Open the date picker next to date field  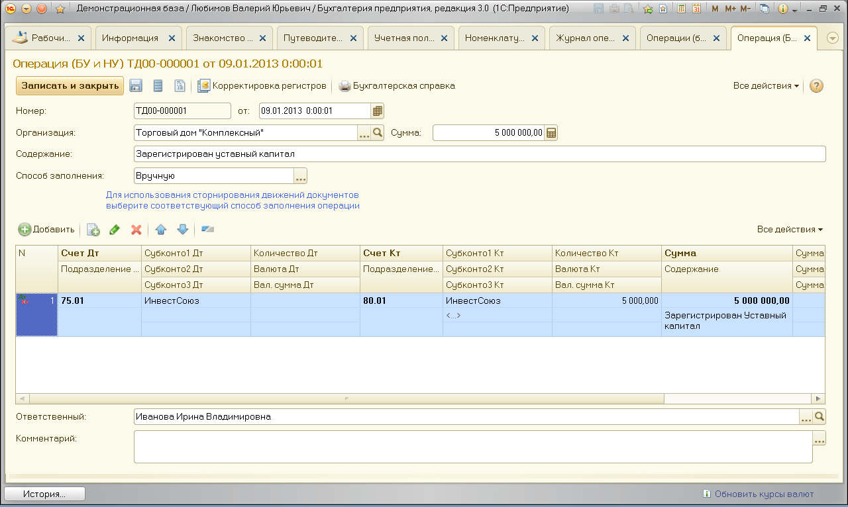[378, 111]
